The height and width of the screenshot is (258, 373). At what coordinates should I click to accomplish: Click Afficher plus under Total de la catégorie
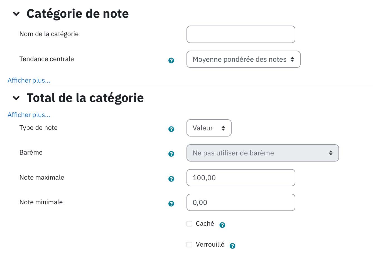(x=29, y=115)
